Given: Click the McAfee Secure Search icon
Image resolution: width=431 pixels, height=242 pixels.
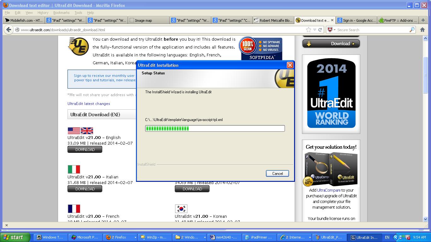Looking at the screenshot, I should pyautogui.click(x=330, y=30).
